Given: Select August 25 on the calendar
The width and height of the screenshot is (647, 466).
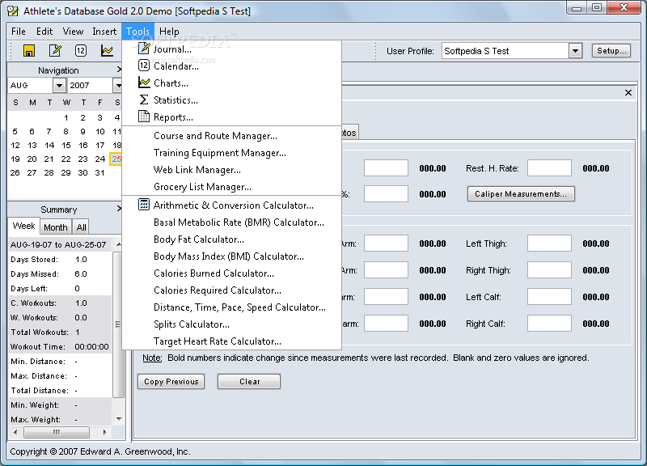Looking at the screenshot, I should (x=116, y=159).
